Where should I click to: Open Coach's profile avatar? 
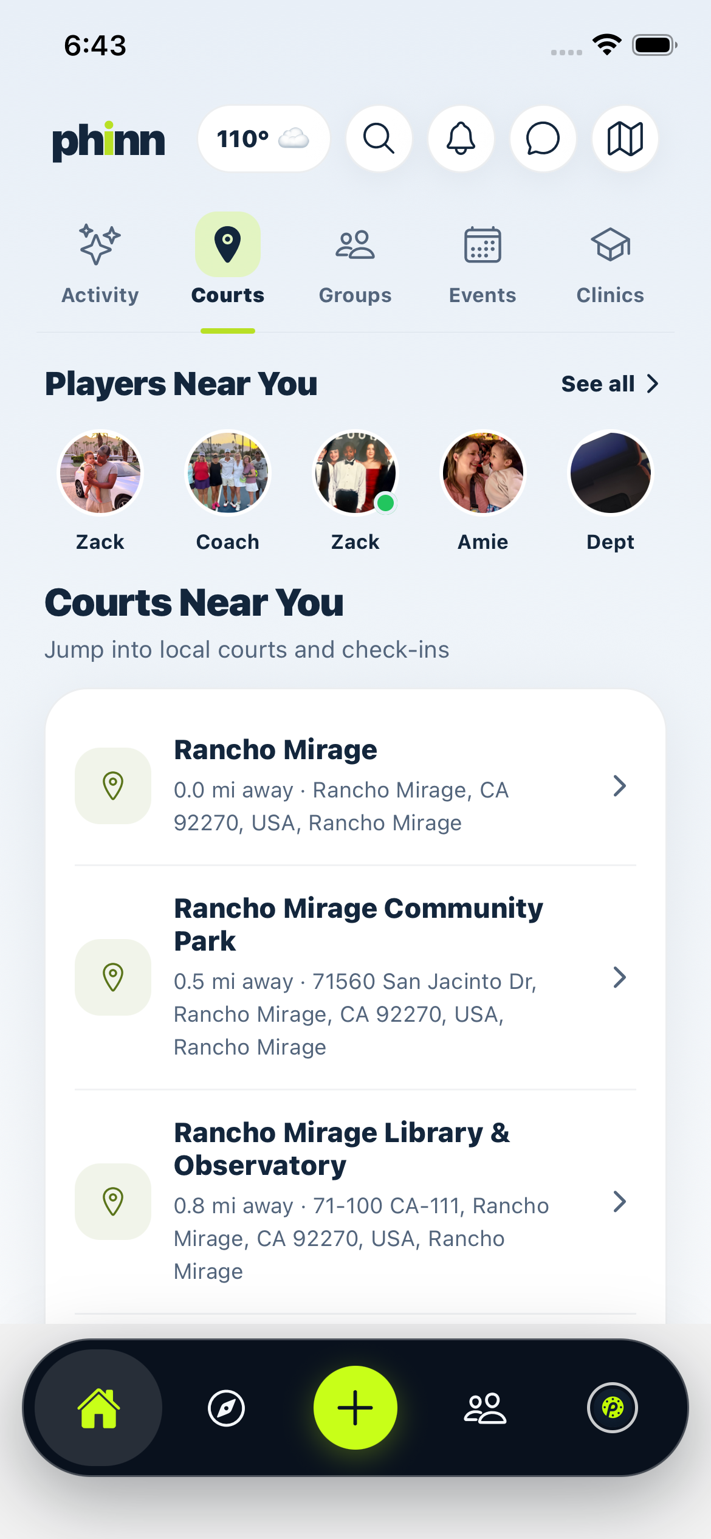[x=228, y=472]
